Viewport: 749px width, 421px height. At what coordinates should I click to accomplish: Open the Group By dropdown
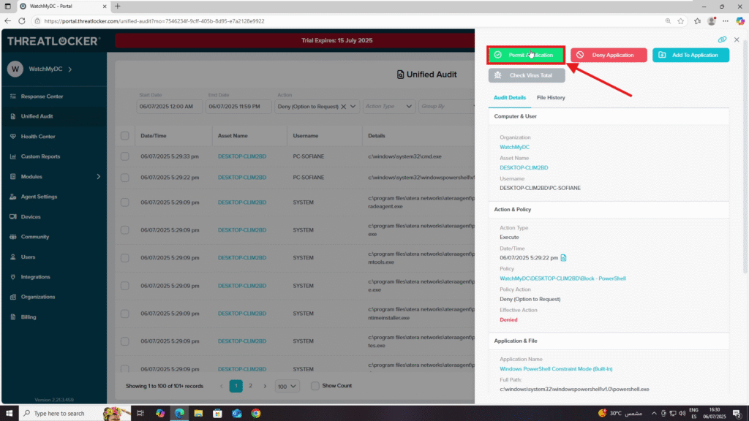447,107
